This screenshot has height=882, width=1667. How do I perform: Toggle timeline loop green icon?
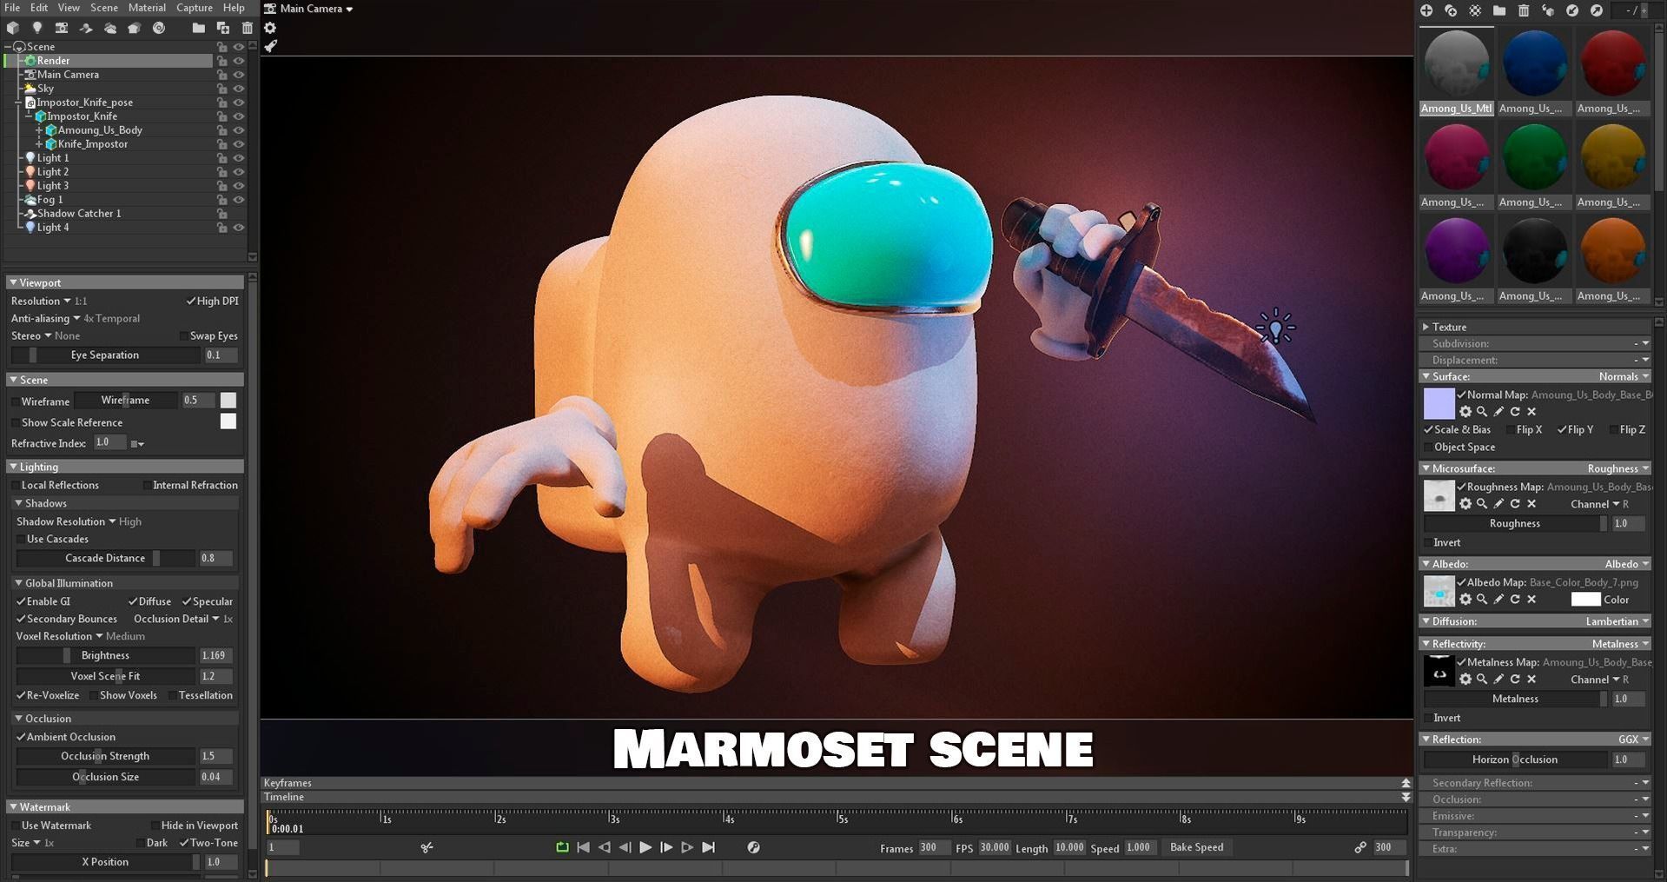tap(562, 847)
